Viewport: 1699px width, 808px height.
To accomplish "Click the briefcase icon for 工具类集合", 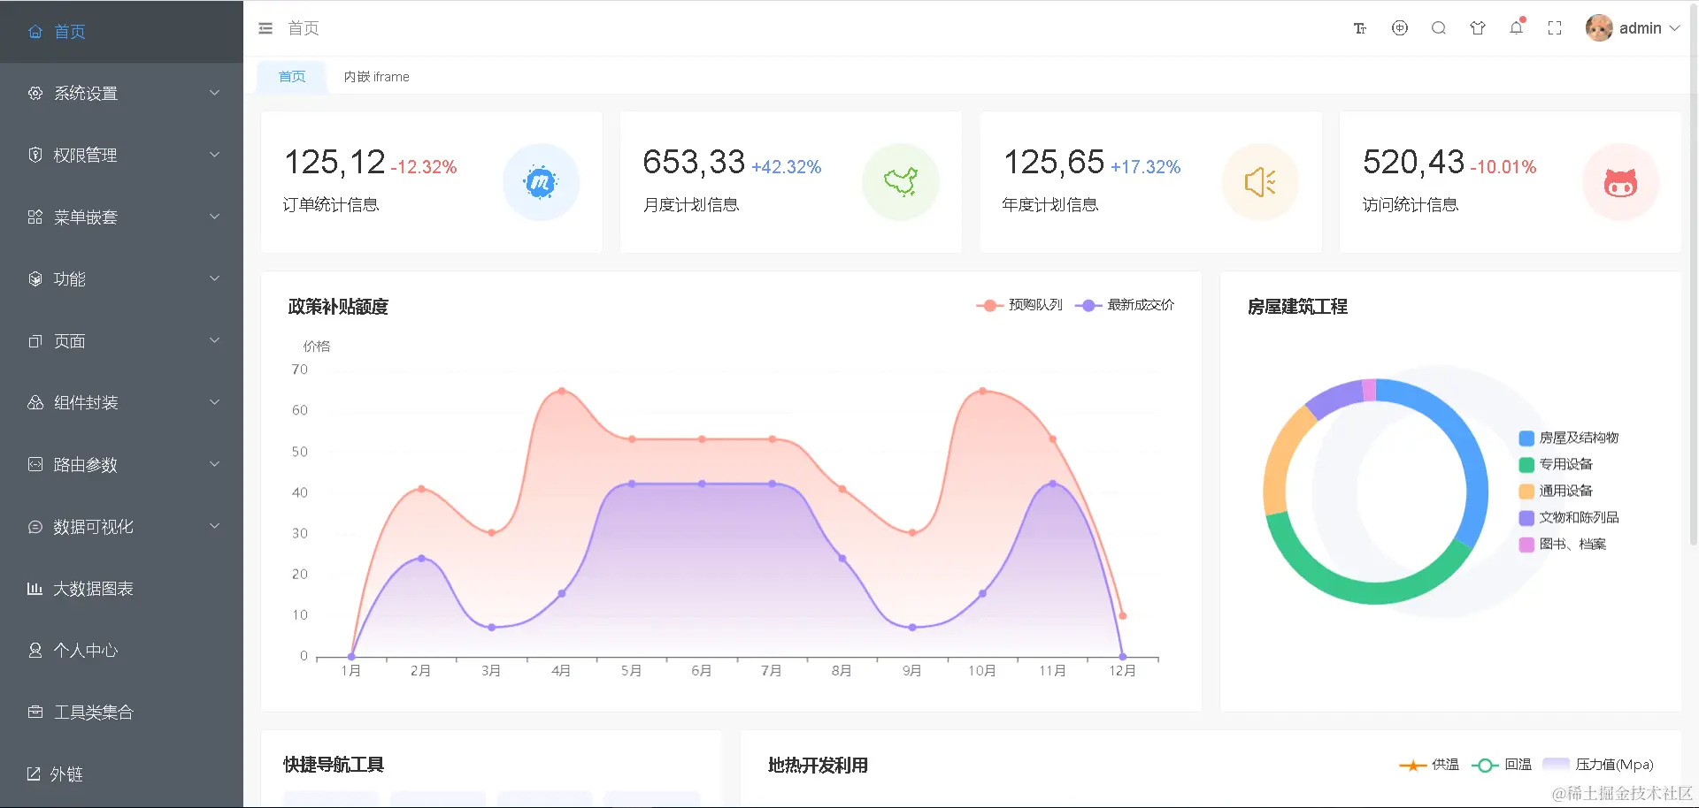I will (x=35, y=712).
